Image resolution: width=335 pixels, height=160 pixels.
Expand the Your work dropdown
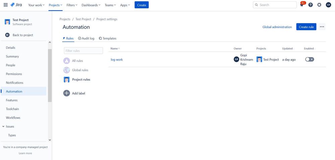click(36, 5)
